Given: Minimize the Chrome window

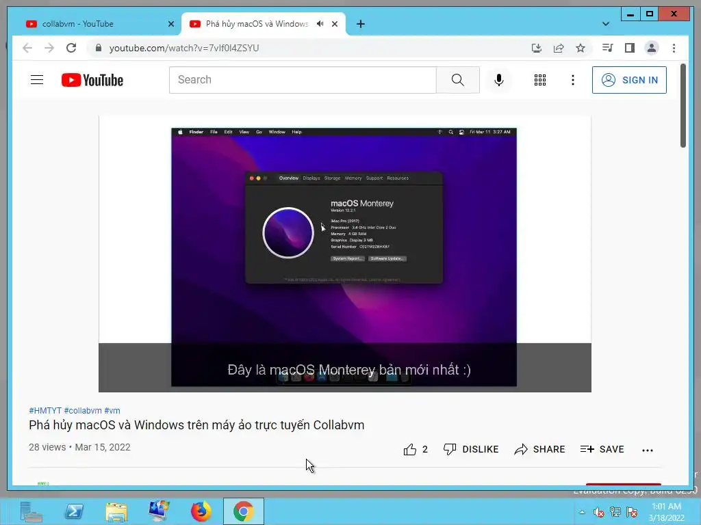Looking at the screenshot, I should pos(630,14).
